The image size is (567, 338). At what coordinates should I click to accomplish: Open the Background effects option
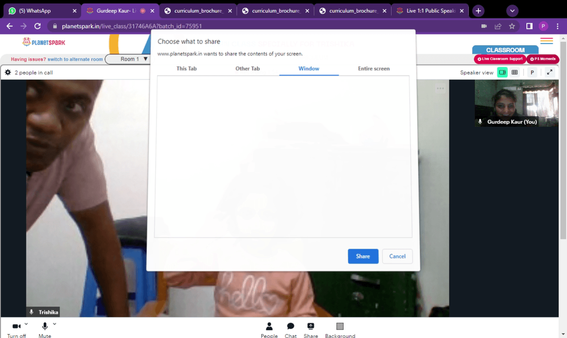point(340,330)
